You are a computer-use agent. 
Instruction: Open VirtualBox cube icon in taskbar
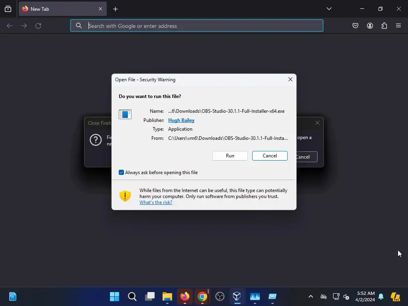(237, 296)
